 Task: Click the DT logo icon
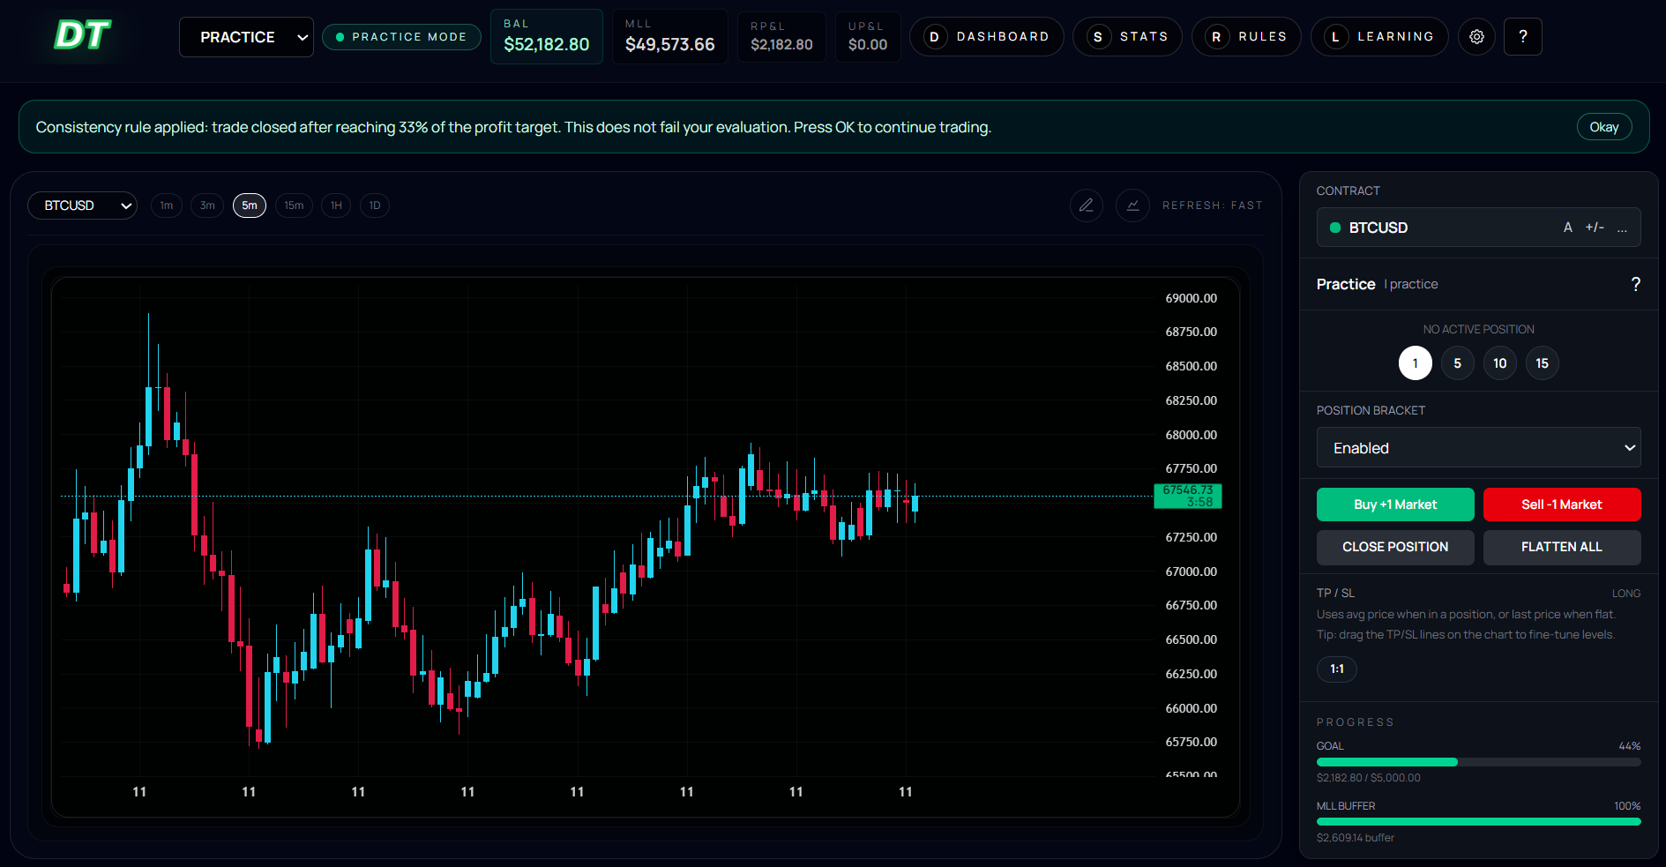coord(82,36)
